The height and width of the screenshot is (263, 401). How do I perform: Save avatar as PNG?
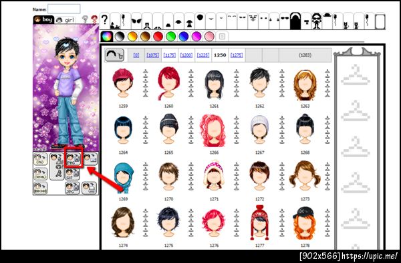pos(74,158)
